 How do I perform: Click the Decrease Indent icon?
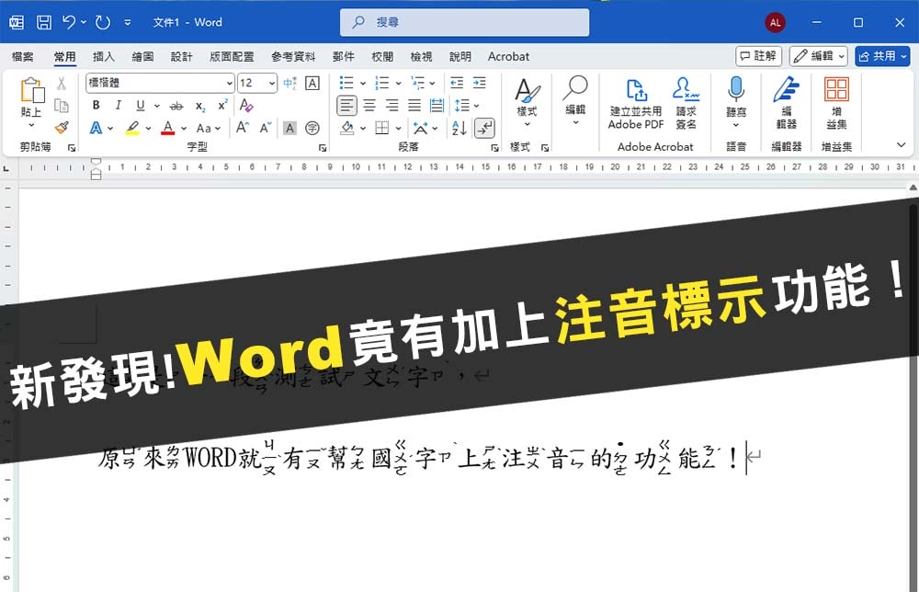(x=457, y=84)
